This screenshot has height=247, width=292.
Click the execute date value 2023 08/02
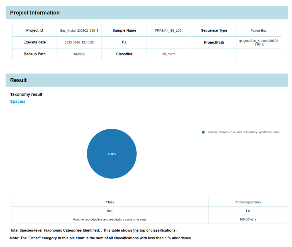(79, 42)
